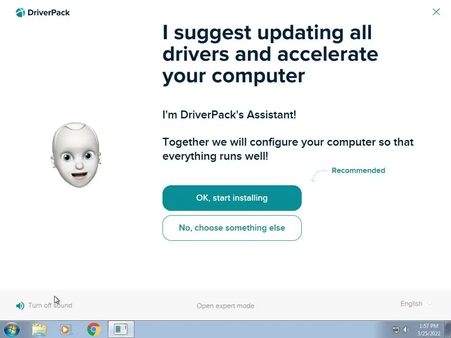
Task: Open the Windows Start menu
Action: [12, 329]
